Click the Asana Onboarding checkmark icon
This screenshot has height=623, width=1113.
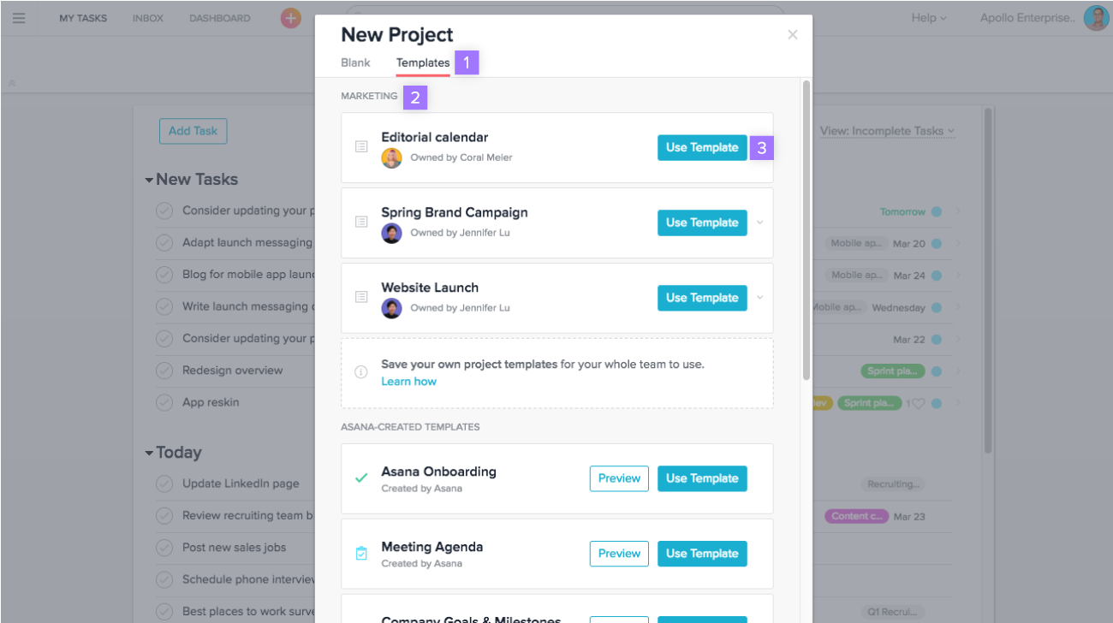point(361,478)
